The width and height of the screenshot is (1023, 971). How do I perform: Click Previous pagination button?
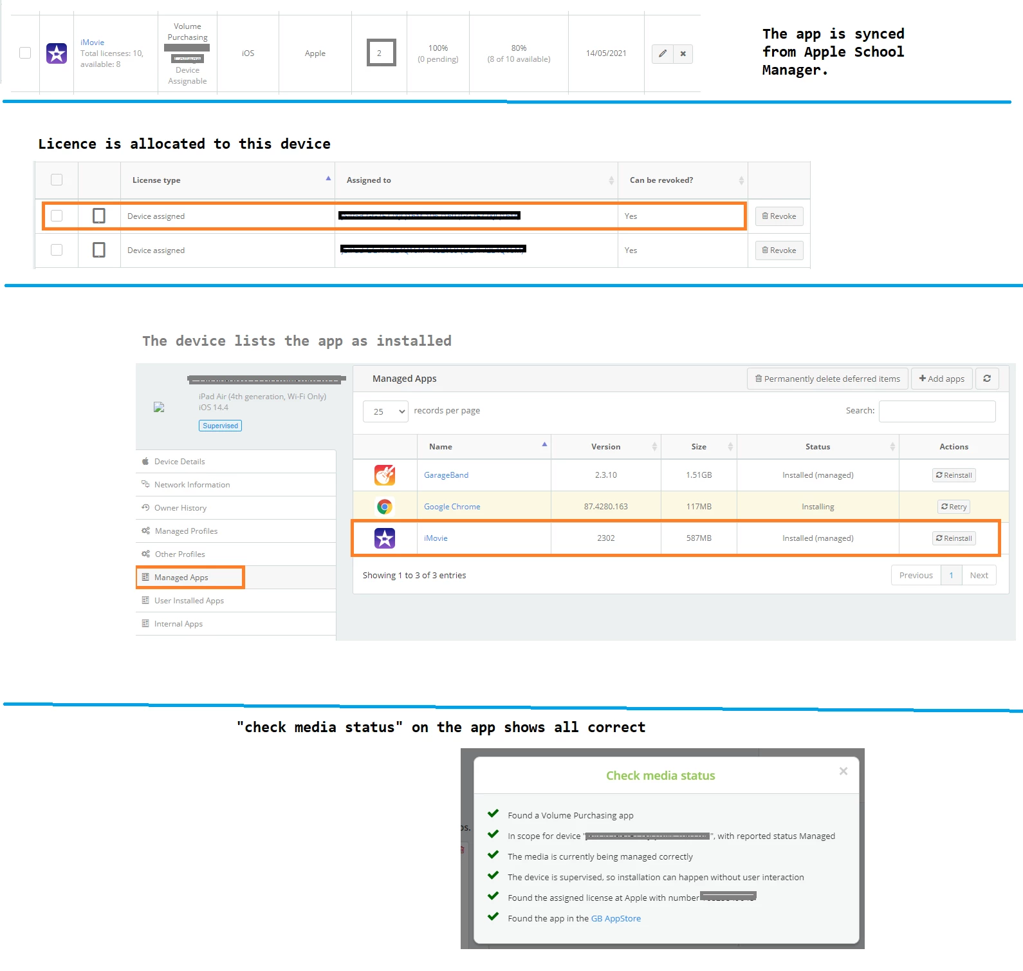pos(916,576)
